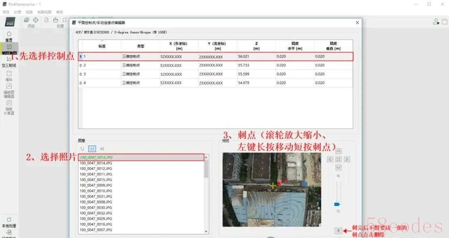449x238 pixels.
Task: Click the first sort icon under 图像
Action: point(82,149)
